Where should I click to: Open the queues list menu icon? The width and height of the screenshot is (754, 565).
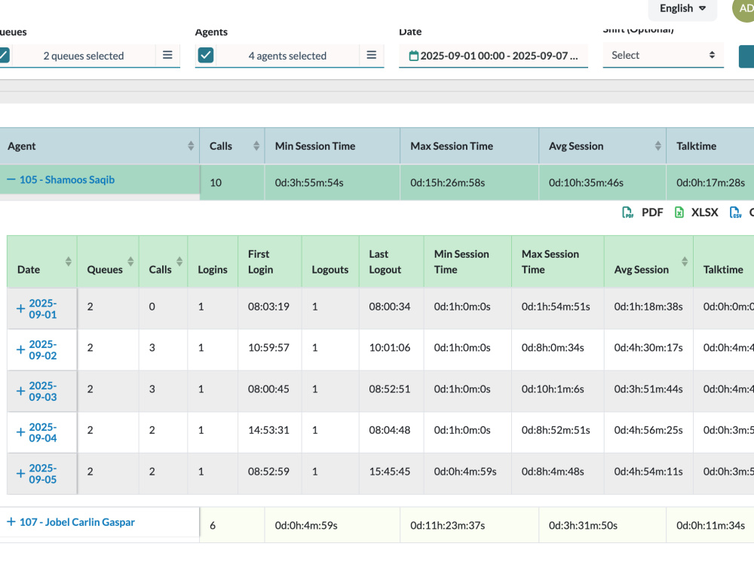tap(167, 55)
